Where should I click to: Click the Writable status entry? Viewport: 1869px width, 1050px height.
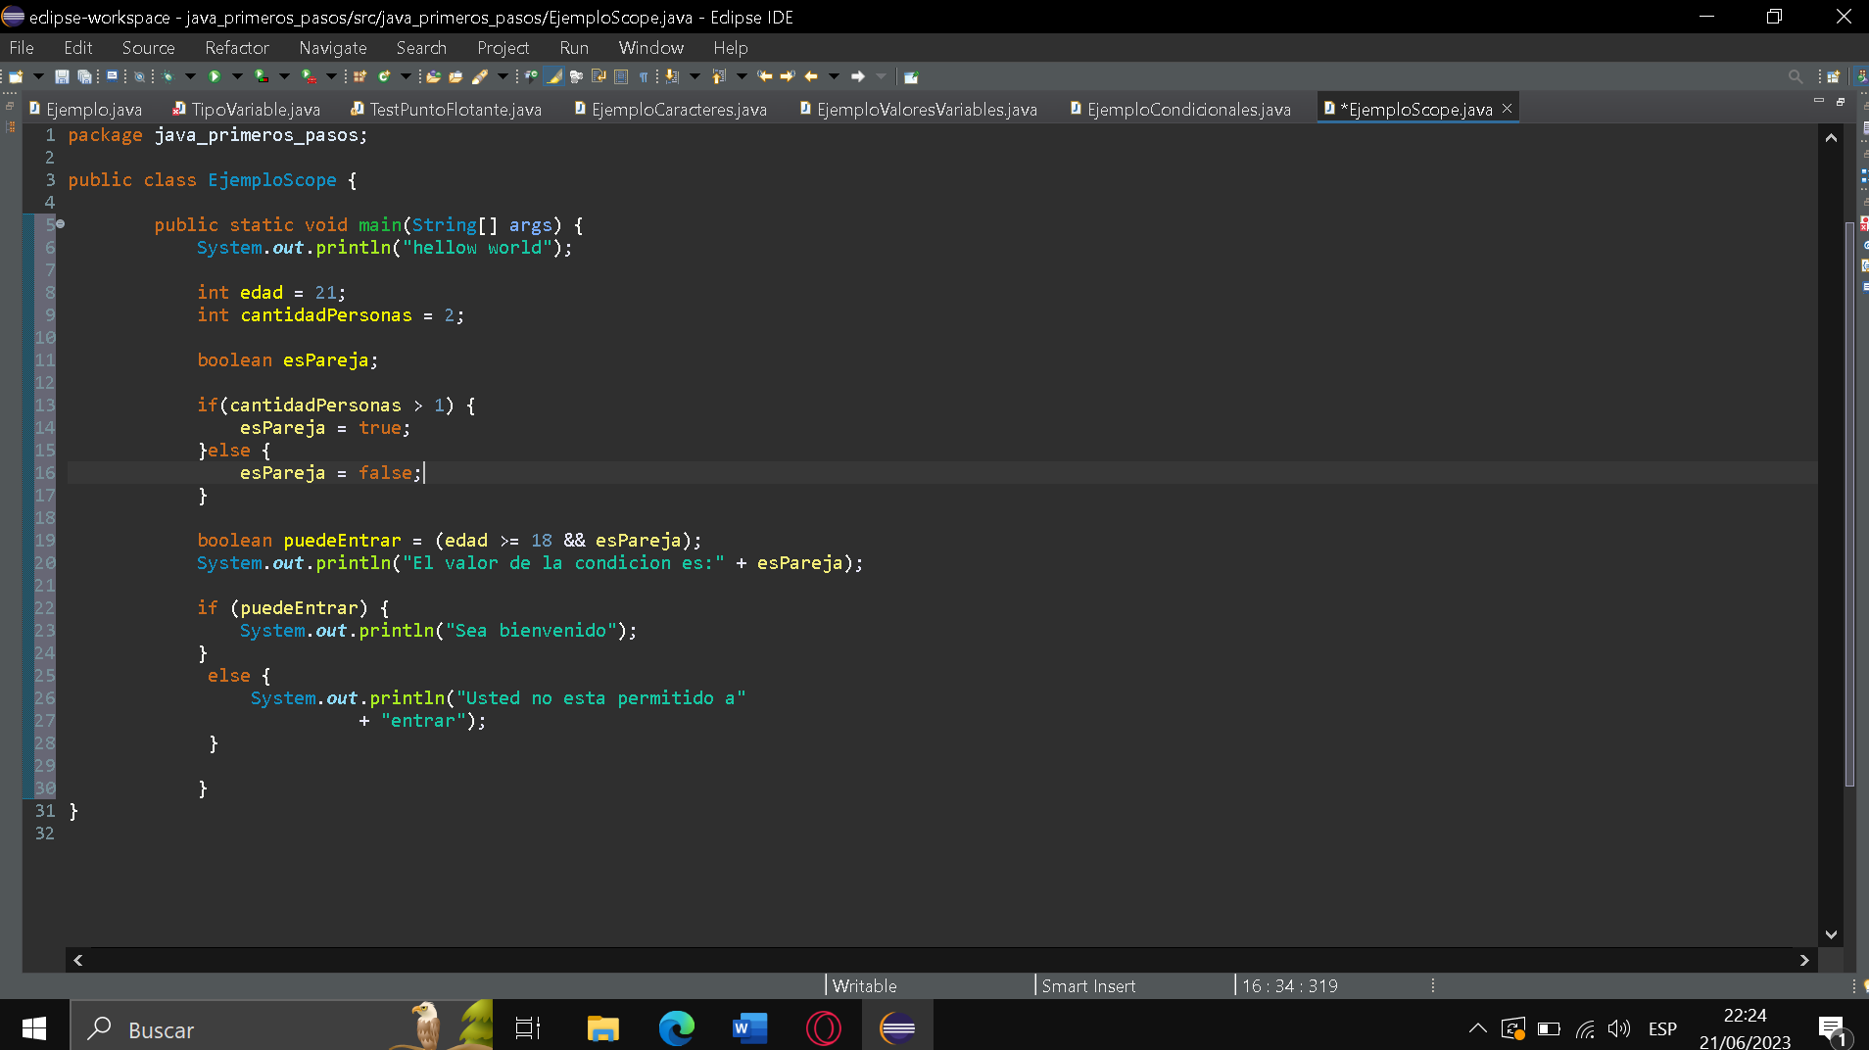(865, 985)
